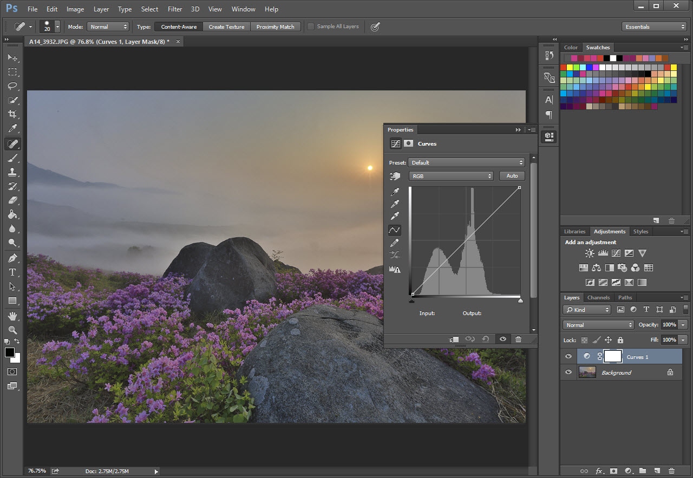Open the Image menu
The width and height of the screenshot is (693, 478).
coord(75,9)
